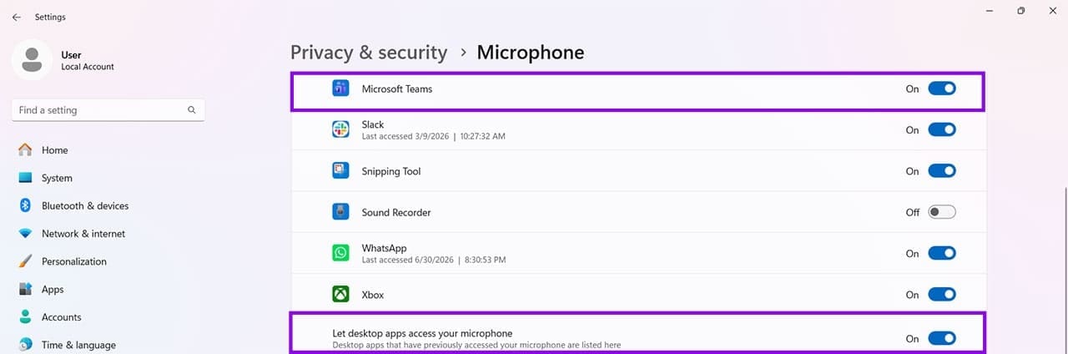The height and width of the screenshot is (354, 1068).
Task: Focus the Find a setting search box
Action: (108, 110)
